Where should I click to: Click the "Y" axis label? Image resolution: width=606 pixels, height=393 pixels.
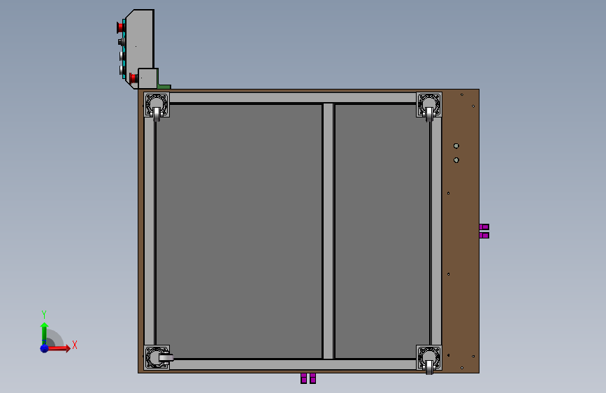44,314
